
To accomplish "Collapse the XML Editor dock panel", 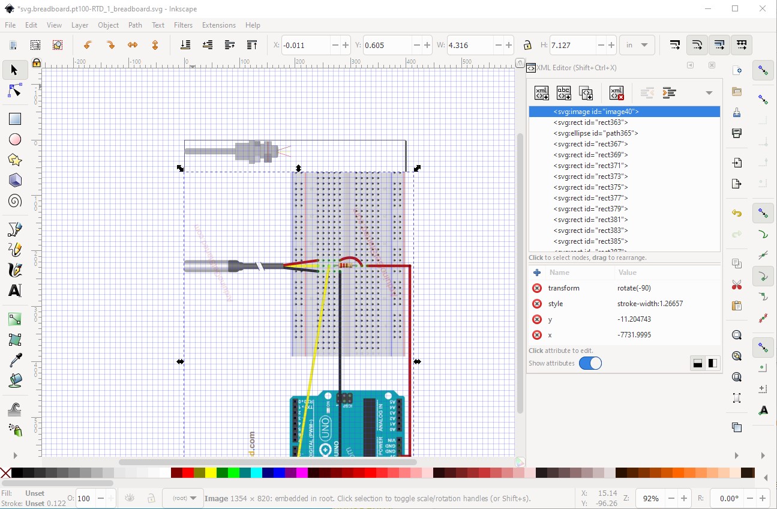I will point(690,65).
